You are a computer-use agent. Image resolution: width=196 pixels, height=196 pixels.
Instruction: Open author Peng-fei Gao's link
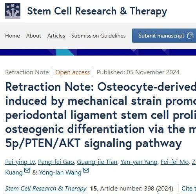pos(56,162)
